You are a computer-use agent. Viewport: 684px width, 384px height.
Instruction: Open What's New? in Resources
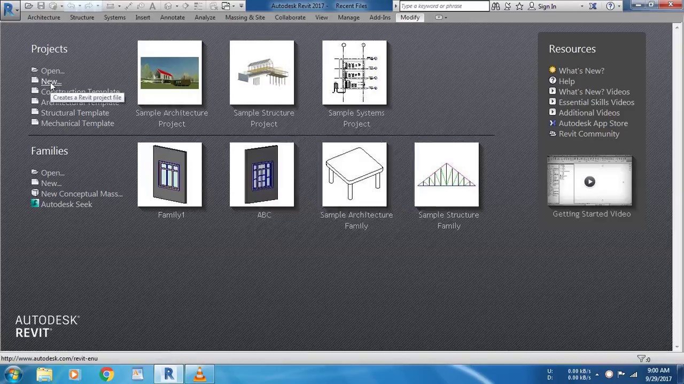581,70
